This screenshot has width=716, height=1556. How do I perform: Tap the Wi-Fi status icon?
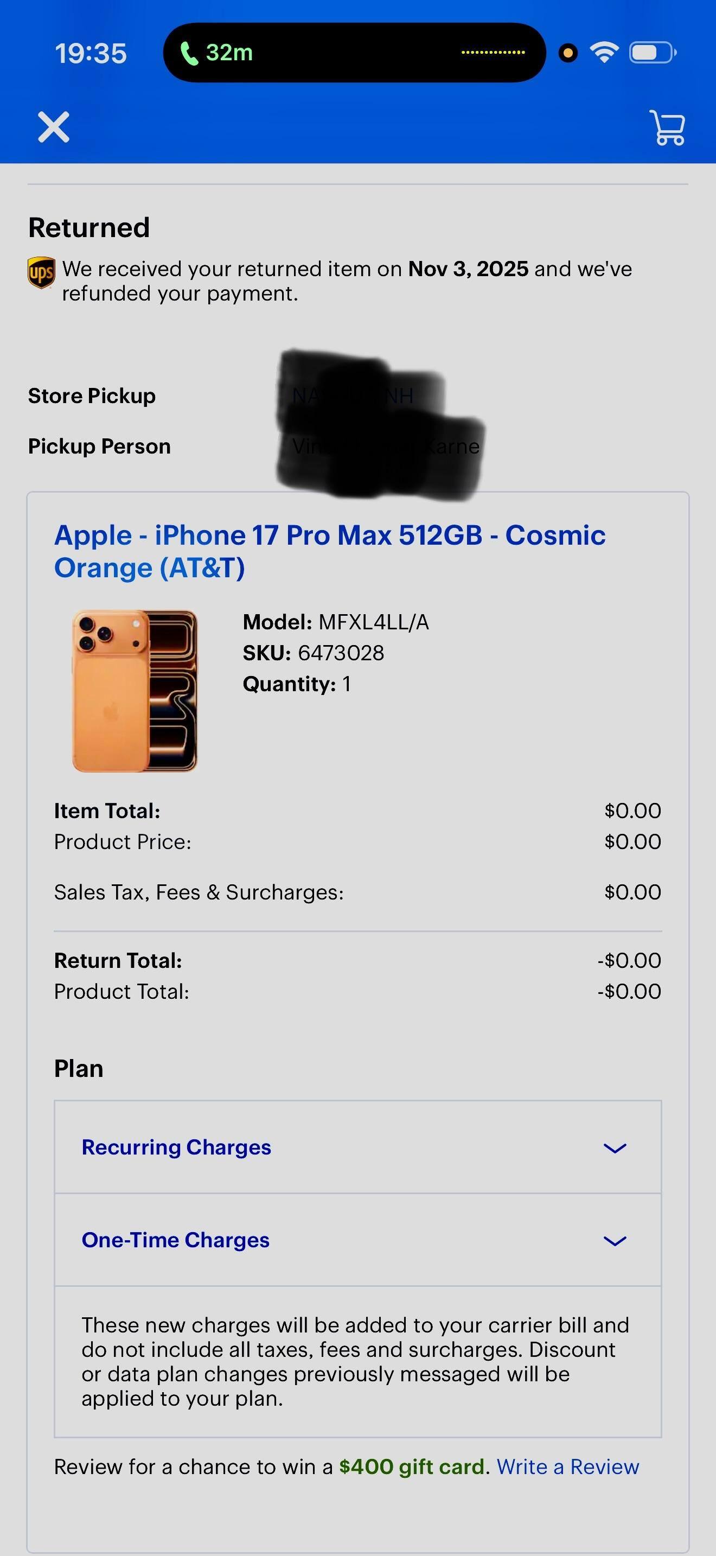604,53
